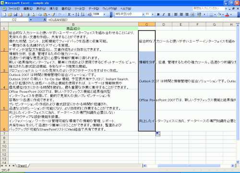Open the 挿入 (Insert) menu
240x173 pixels.
54,9
